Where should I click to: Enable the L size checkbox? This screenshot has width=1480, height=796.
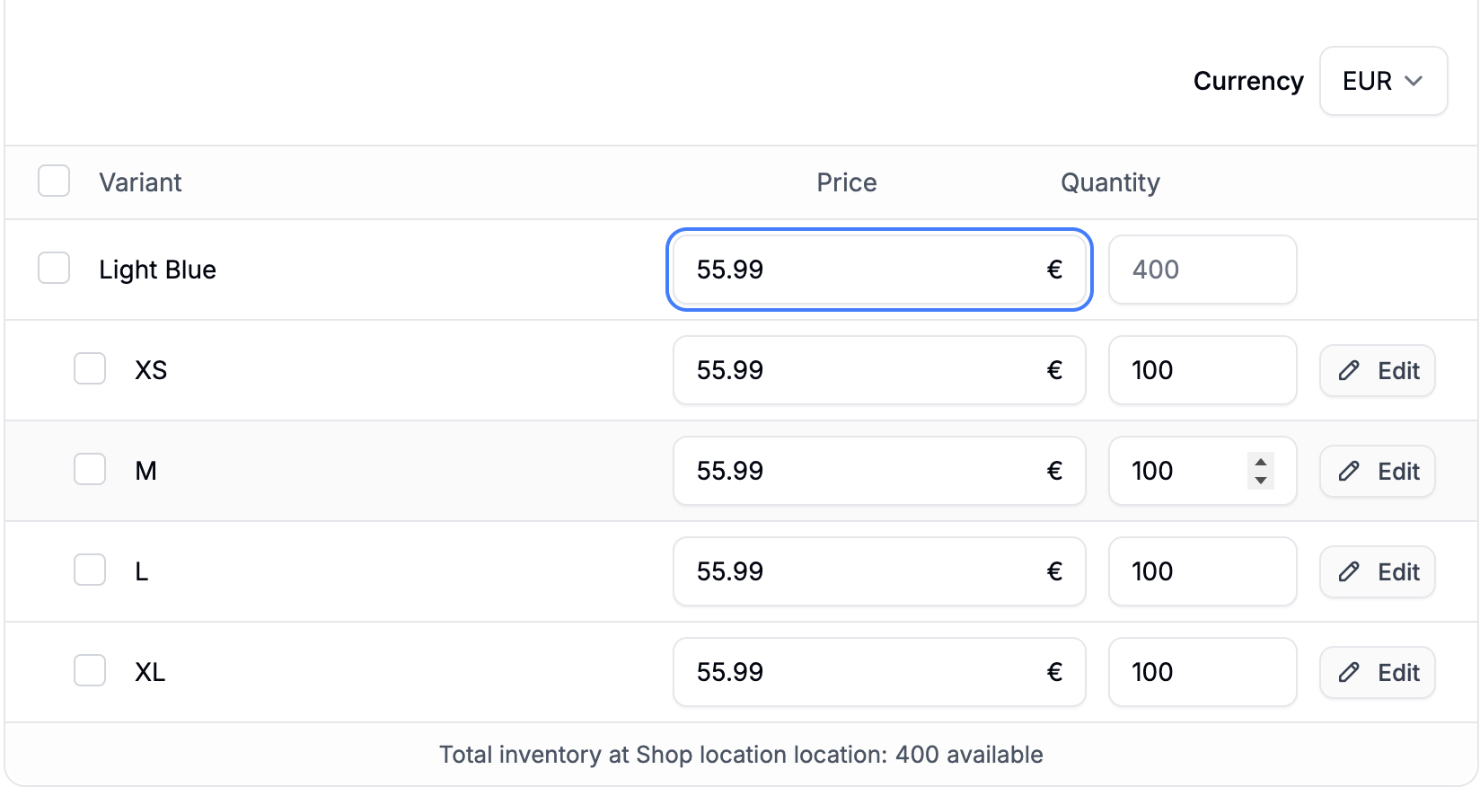(x=90, y=570)
